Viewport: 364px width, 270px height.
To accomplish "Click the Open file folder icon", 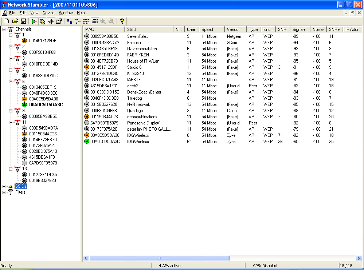I will pos(15,21).
